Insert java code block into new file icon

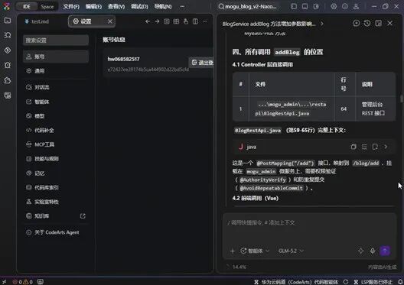(375, 147)
